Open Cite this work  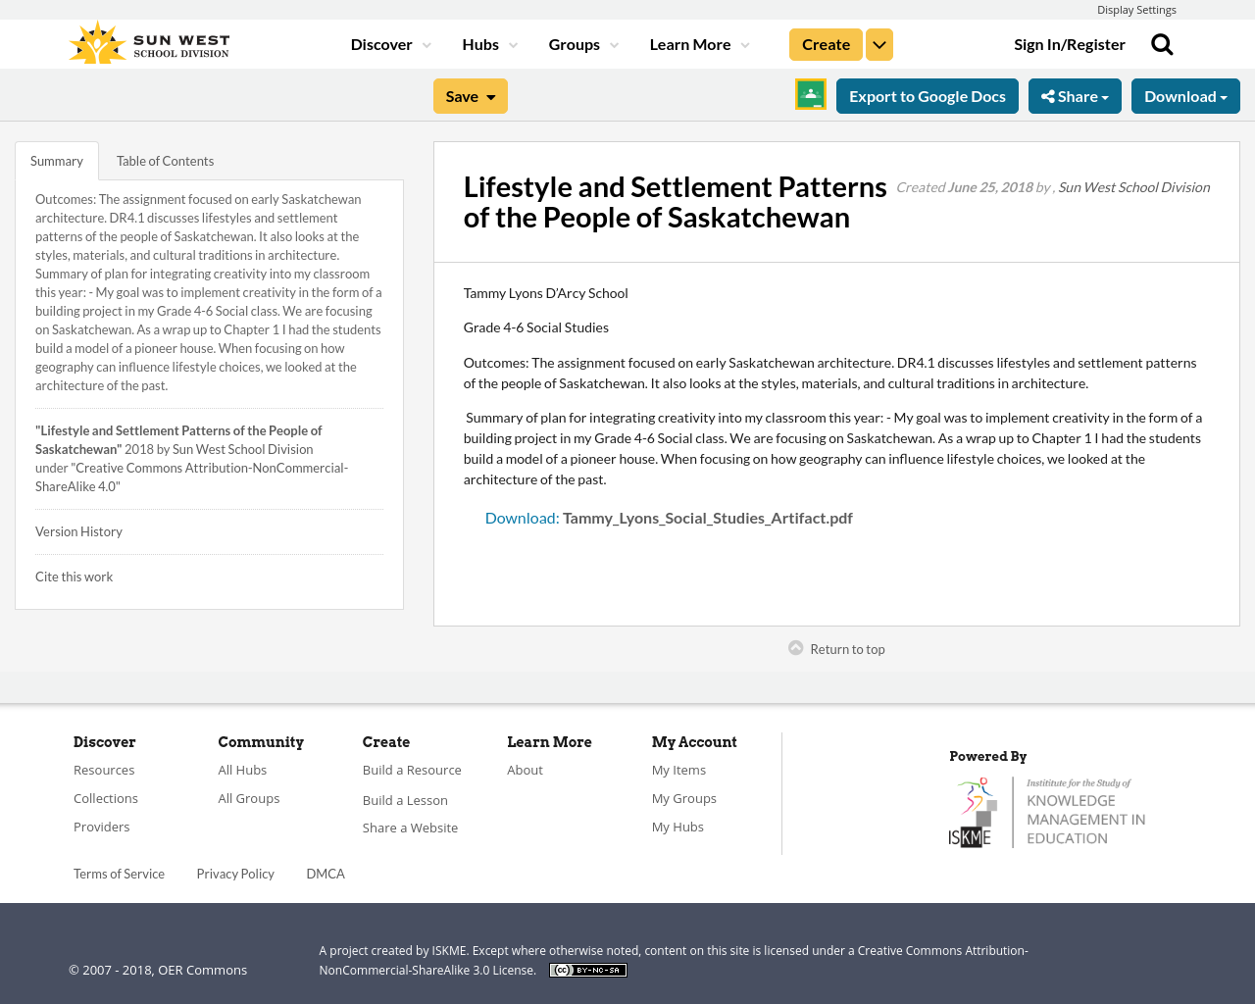(74, 575)
